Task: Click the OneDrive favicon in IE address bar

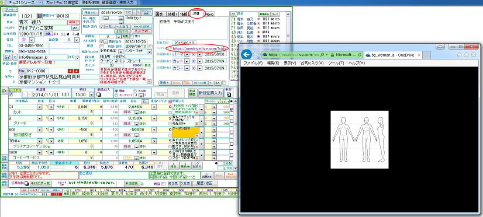Action: pyautogui.click(x=265, y=55)
